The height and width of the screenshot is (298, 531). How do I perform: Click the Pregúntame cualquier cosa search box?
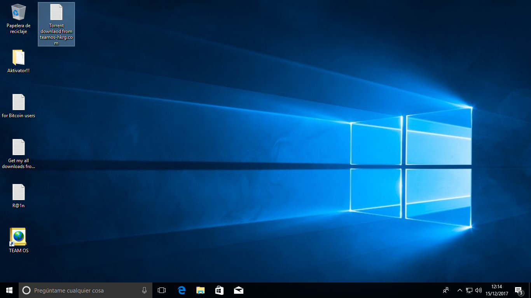pos(86,290)
